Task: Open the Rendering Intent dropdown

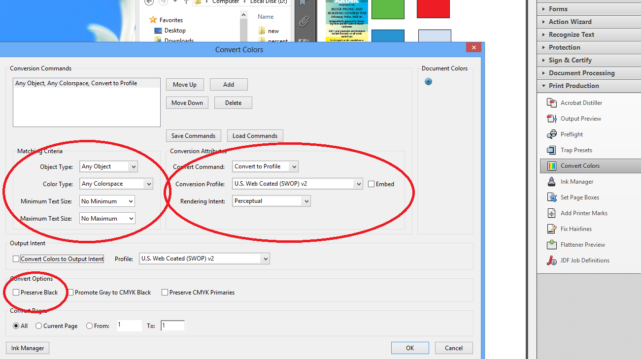Action: 271,201
